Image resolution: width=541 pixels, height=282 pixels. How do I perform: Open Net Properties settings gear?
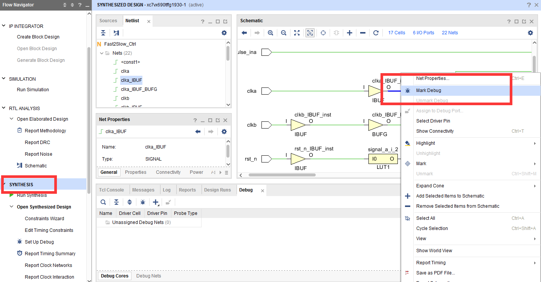(x=224, y=132)
